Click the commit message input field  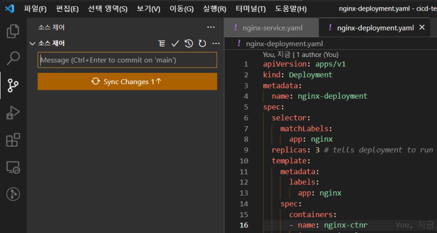127,60
